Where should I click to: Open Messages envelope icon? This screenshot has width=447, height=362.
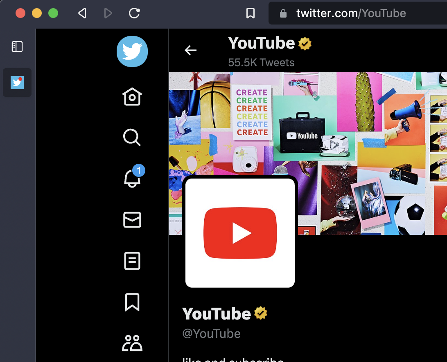(x=132, y=220)
